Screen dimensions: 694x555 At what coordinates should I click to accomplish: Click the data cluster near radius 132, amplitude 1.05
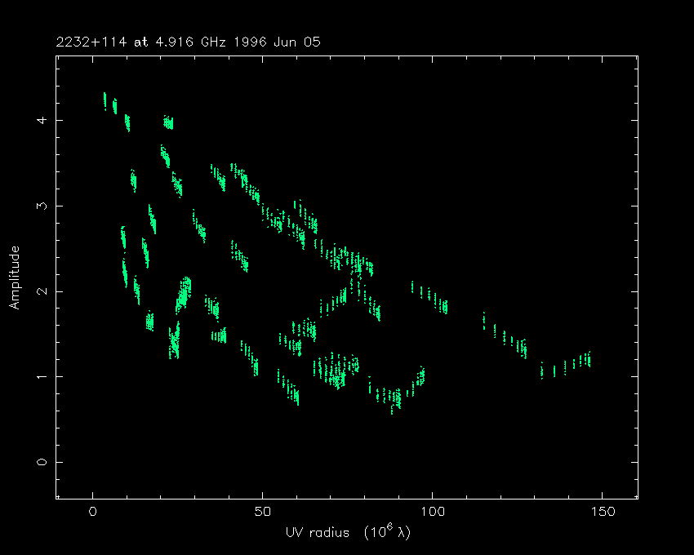pos(542,371)
